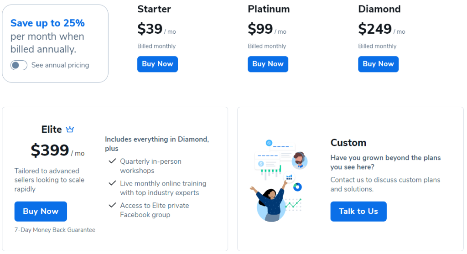Click Buy Now under Diamond plan
The image size is (467, 254).
coord(378,64)
